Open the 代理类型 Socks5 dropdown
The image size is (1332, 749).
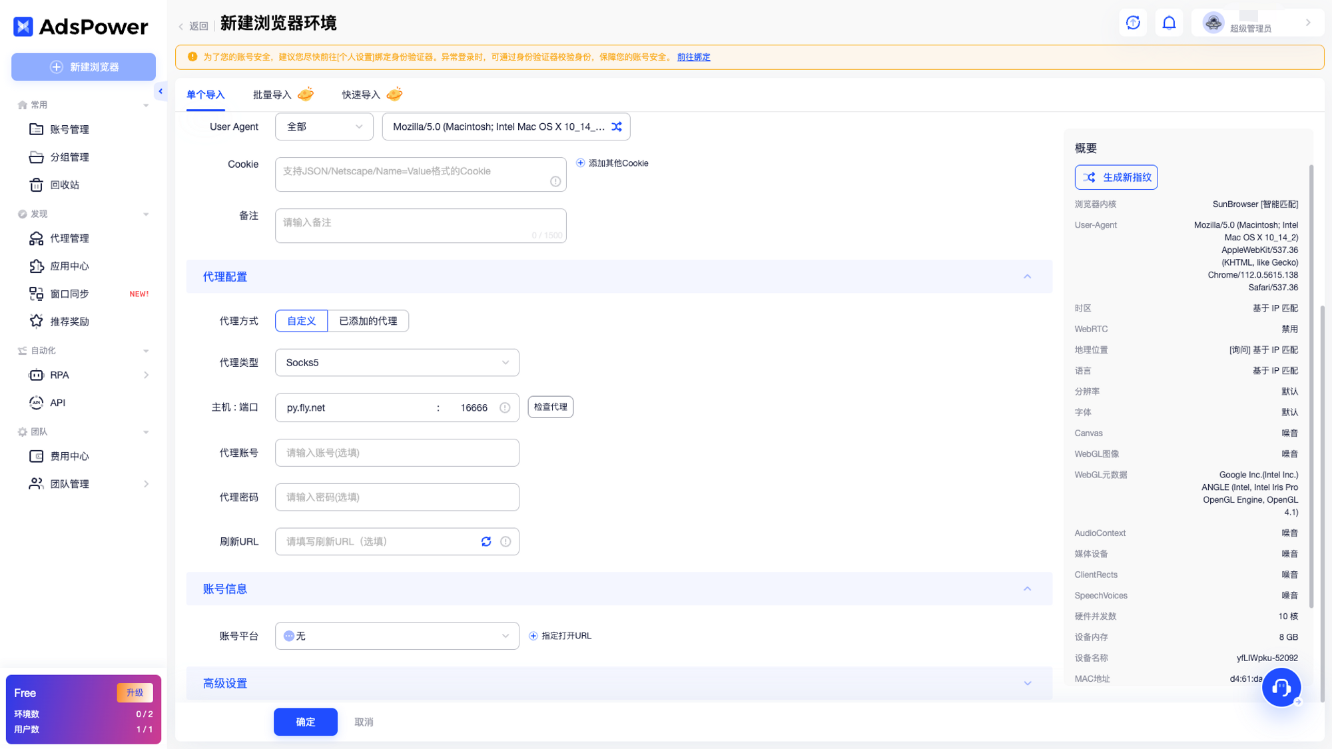click(396, 362)
